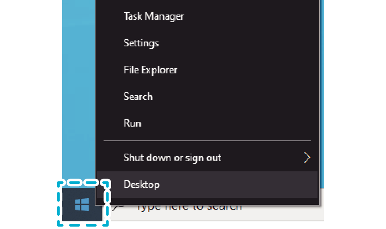Open Settings from the context menu

[141, 43]
